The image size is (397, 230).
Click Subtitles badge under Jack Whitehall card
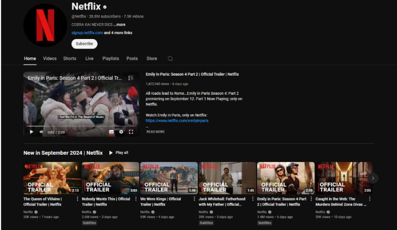[206, 223]
